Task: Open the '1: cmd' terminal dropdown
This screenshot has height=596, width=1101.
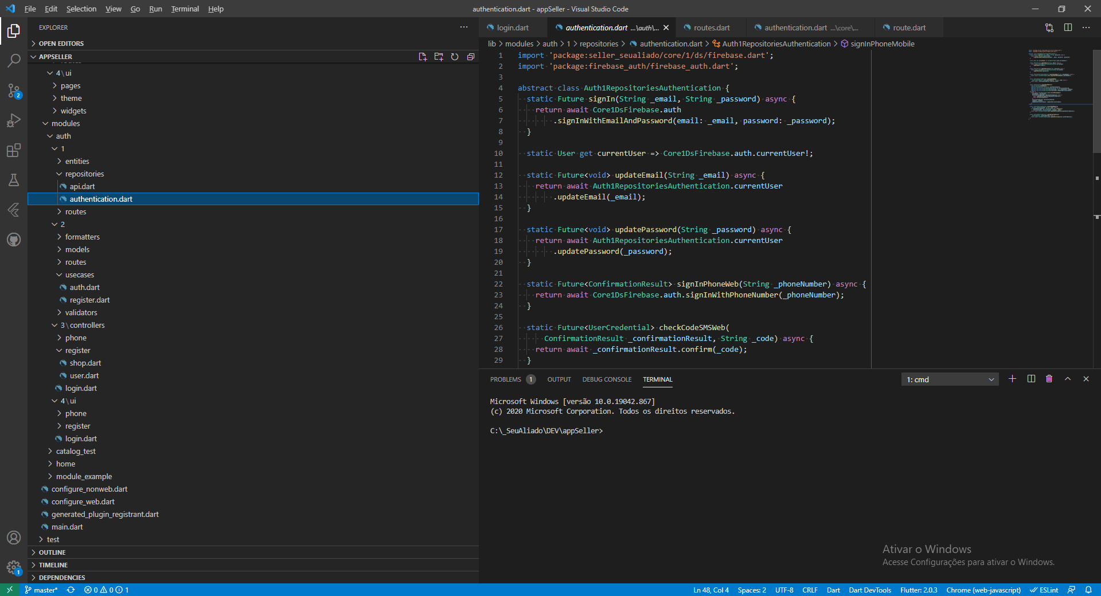Action: click(x=949, y=379)
